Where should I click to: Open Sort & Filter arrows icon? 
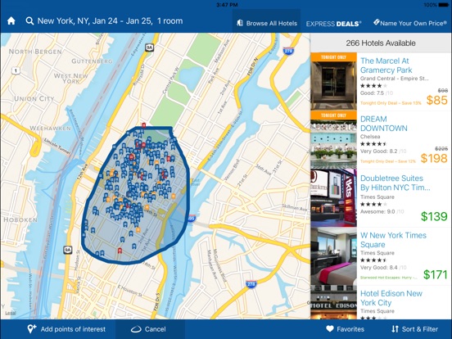pyautogui.click(x=395, y=328)
